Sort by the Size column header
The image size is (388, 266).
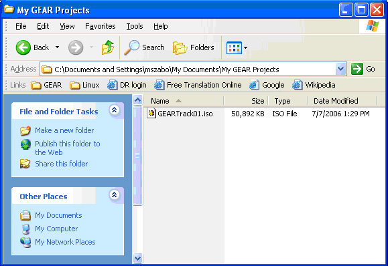(246, 101)
